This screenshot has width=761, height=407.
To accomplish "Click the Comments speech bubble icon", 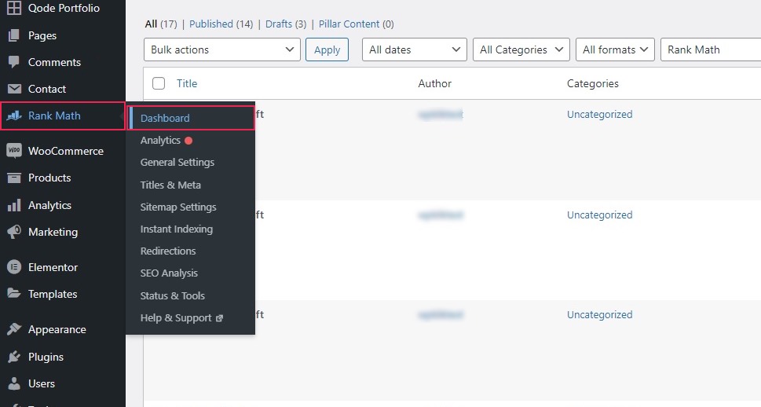I will point(14,62).
